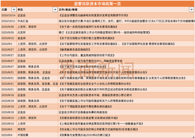Click the 上市公司股东、董监高减持股份的若干规定 cell
Viewport: 195px width, 138px height.
tap(126, 55)
